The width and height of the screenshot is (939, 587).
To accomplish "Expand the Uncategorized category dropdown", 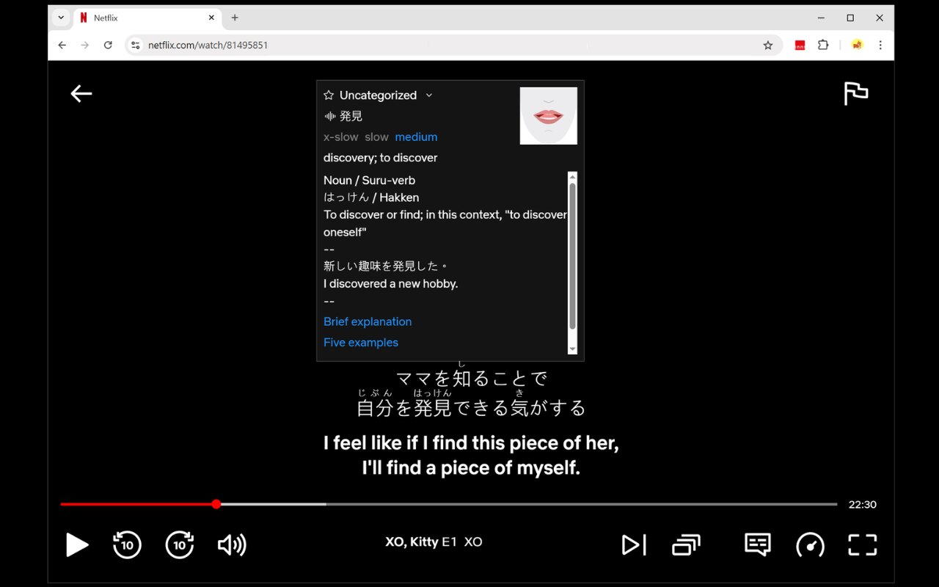I will (429, 95).
